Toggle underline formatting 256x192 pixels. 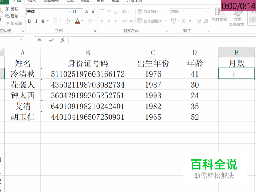pos(43,21)
